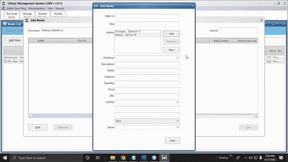Click the taskbar clock showing 5:54 AM

tap(270, 158)
